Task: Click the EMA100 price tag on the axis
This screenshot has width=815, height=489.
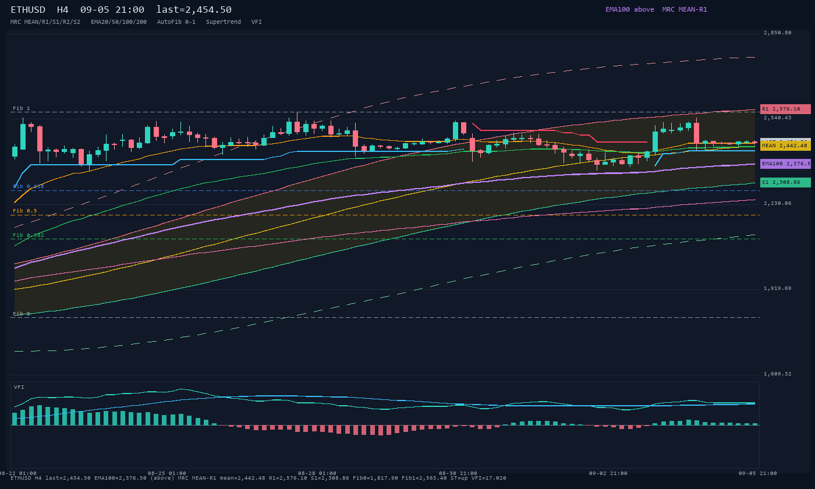Action: (785, 164)
